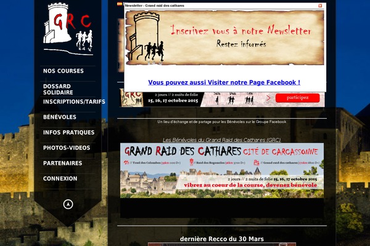This screenshot has width=370, height=246.
Task: Open INFOS PRATIQUES
Action: [68, 132]
